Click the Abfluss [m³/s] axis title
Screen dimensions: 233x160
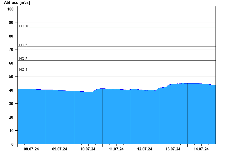(17, 3)
